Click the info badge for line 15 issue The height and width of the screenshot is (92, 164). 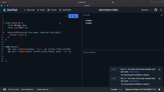click(x=115, y=69)
